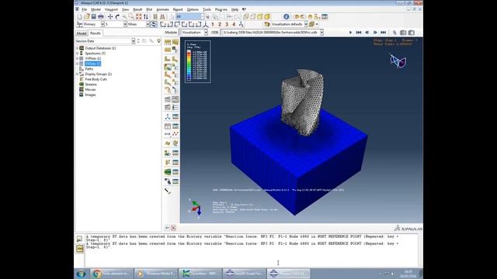
Task: Save using the floppy disk icon
Action: [x=93, y=17]
